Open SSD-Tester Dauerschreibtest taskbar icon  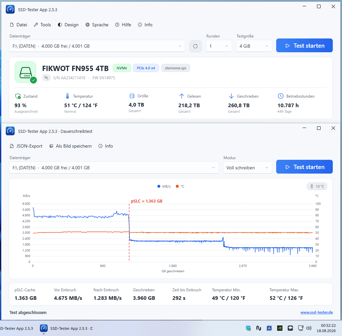pos(44,328)
